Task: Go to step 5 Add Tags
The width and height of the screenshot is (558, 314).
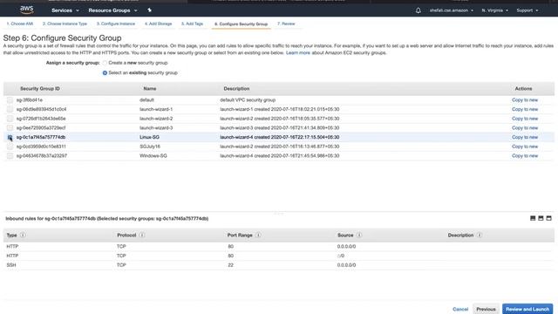Action: click(x=192, y=24)
